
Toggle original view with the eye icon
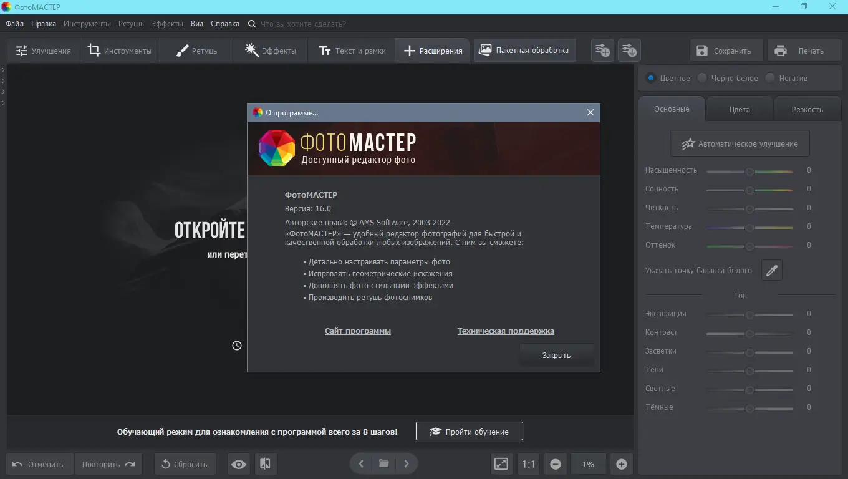pyautogui.click(x=239, y=464)
